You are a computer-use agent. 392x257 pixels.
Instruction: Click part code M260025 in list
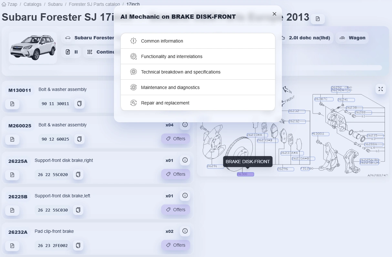20,126
